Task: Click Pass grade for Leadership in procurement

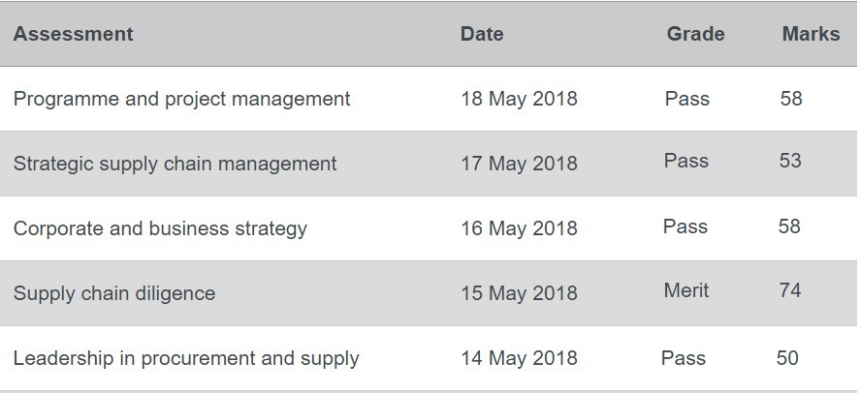Action: 684,358
